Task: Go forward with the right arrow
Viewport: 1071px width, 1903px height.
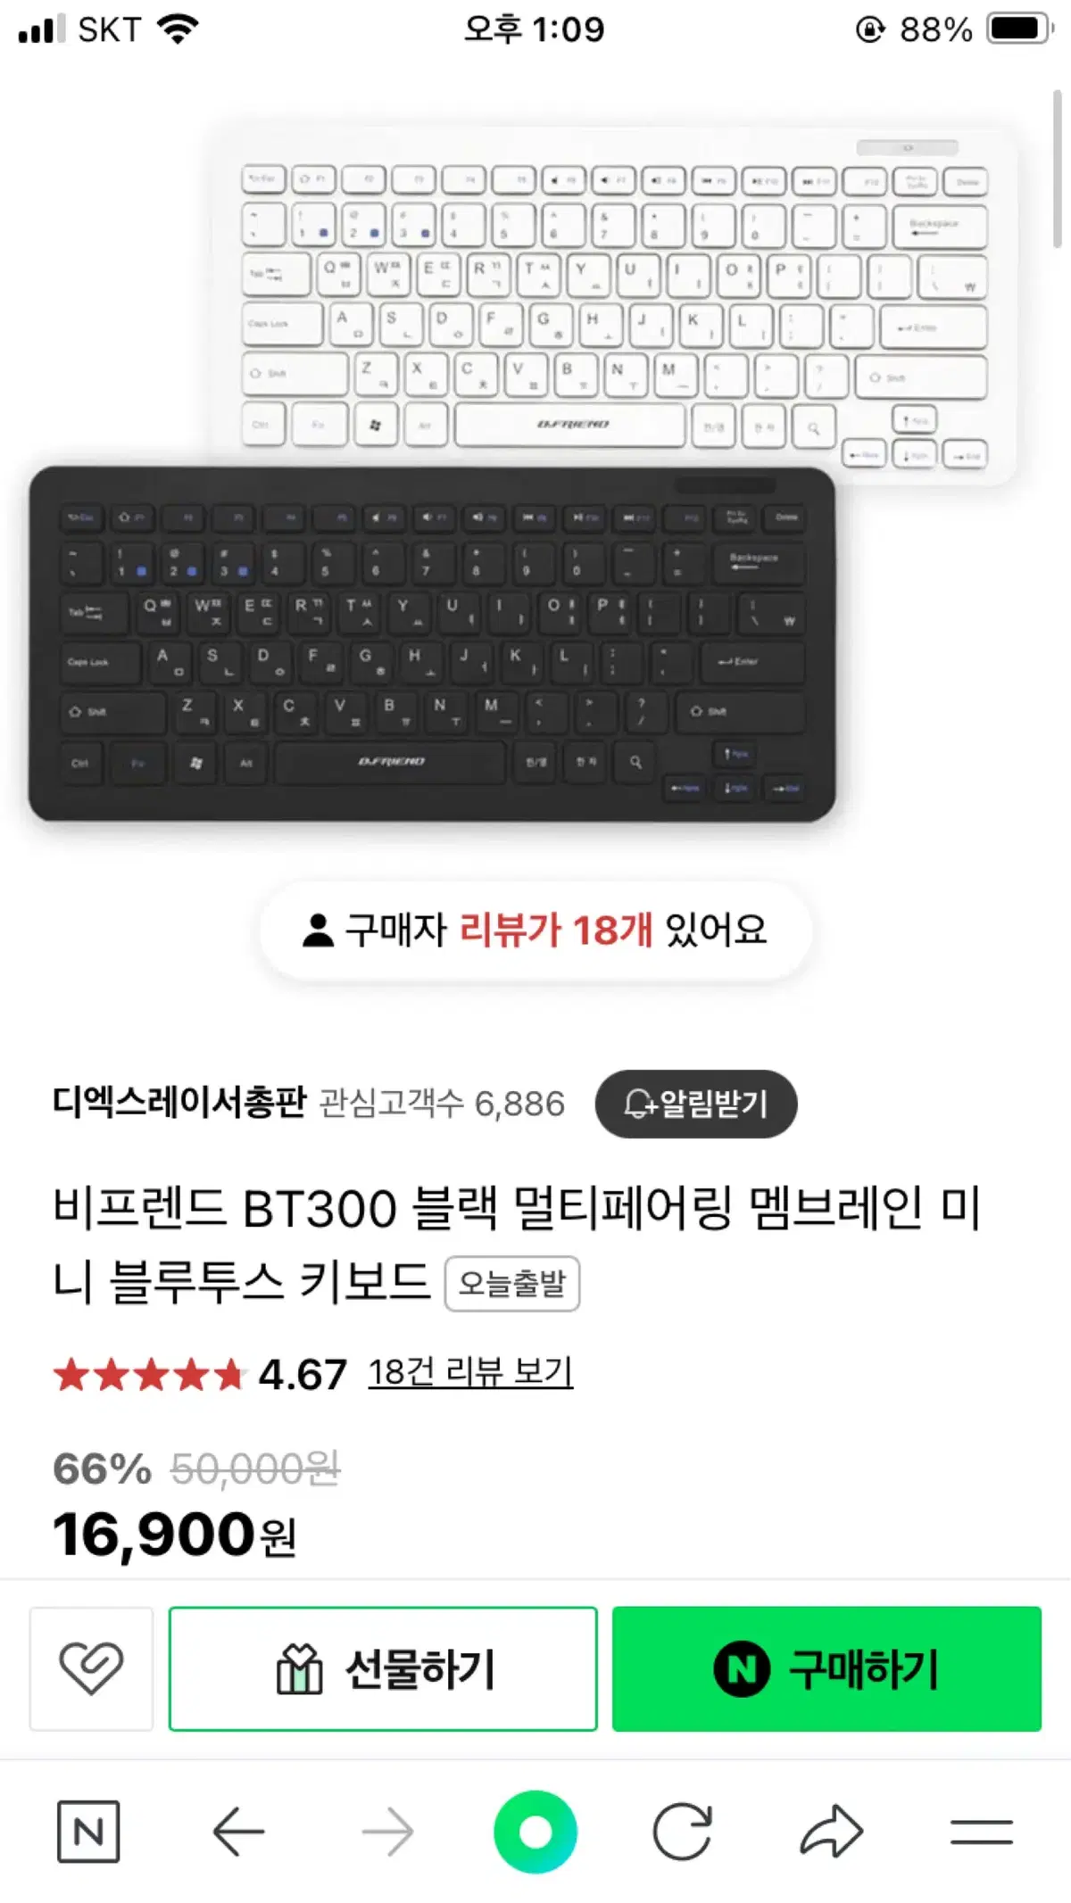Action: pos(387,1832)
